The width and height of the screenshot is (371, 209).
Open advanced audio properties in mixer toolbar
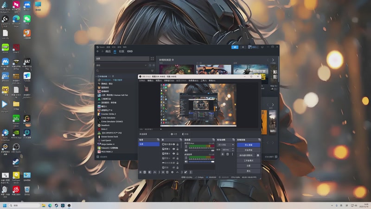click(186, 172)
